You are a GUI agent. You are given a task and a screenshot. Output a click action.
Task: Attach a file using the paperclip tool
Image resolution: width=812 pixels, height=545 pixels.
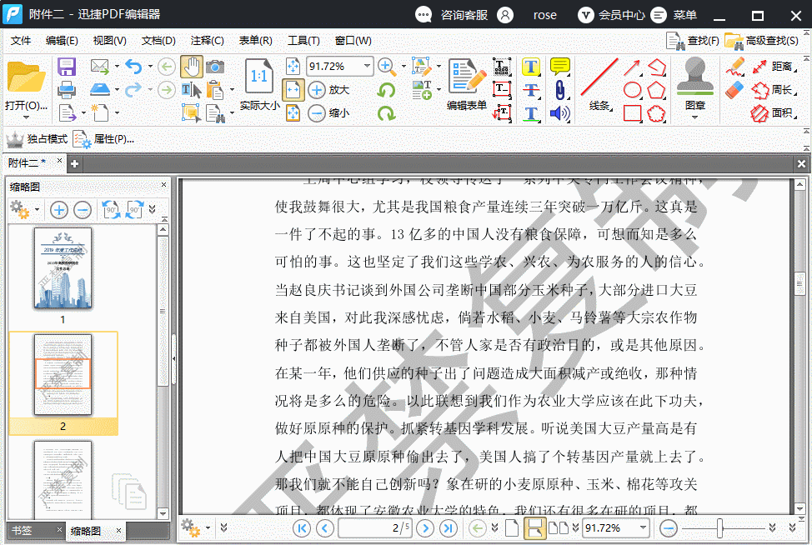[559, 90]
